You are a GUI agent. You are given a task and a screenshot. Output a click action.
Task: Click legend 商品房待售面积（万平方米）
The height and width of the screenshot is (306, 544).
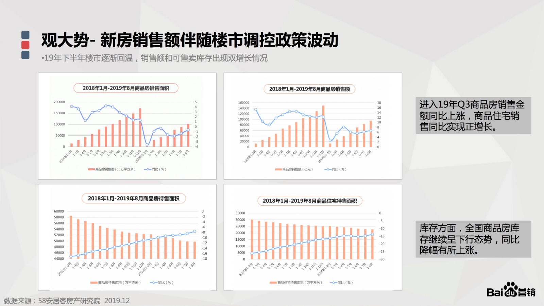coord(116,283)
